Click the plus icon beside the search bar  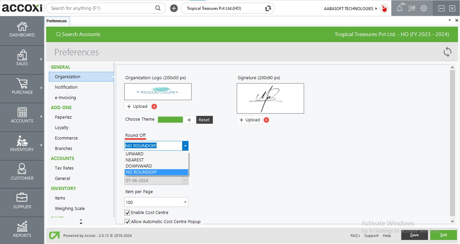click(174, 8)
